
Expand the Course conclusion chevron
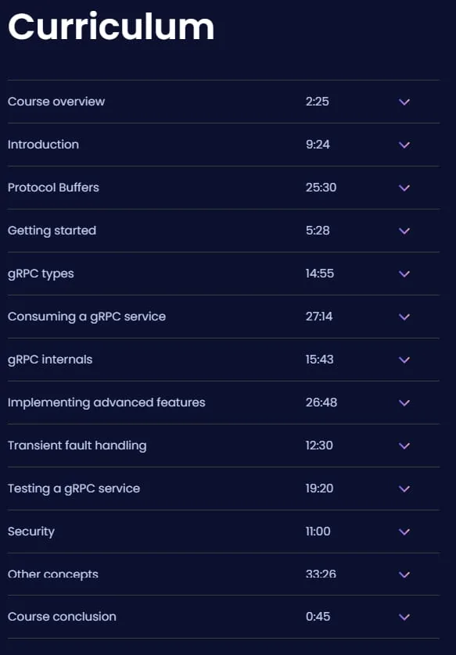[404, 617]
